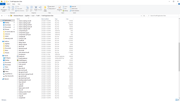
Task: Open the File tab
Action: (3, 4)
